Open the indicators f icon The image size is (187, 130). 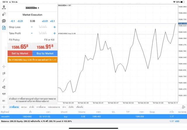(4, 80)
